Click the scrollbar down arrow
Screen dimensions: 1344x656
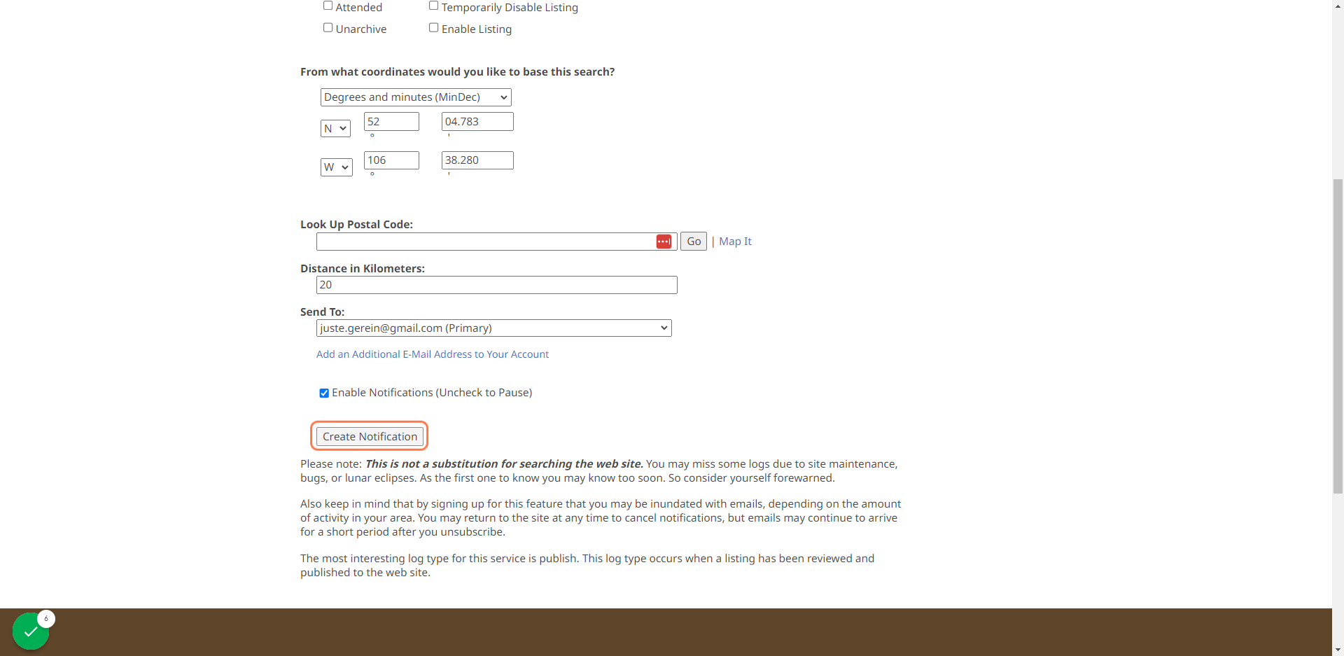pyautogui.click(x=1338, y=650)
